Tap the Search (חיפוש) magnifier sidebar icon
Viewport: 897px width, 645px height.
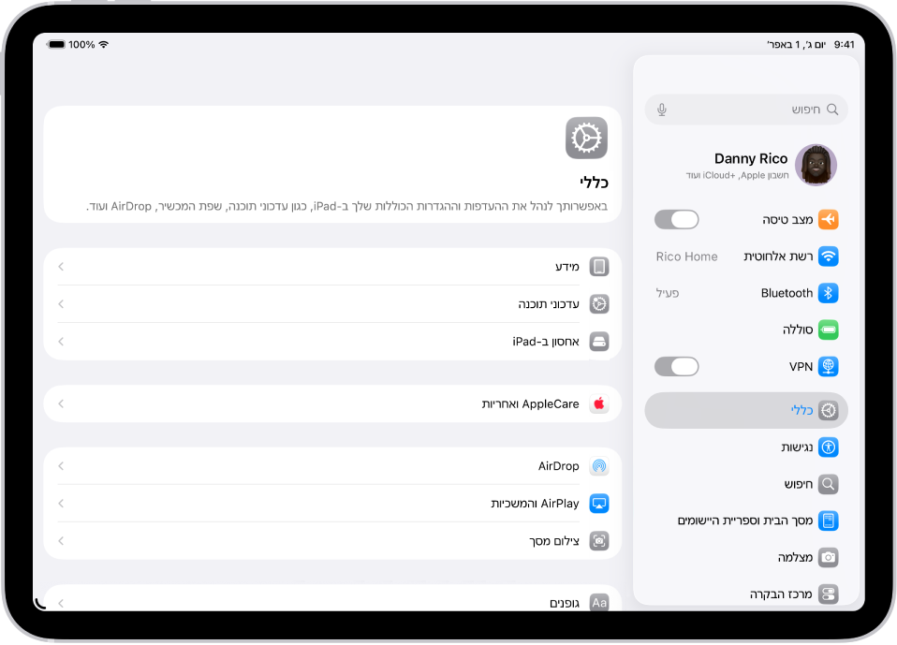pyautogui.click(x=828, y=484)
